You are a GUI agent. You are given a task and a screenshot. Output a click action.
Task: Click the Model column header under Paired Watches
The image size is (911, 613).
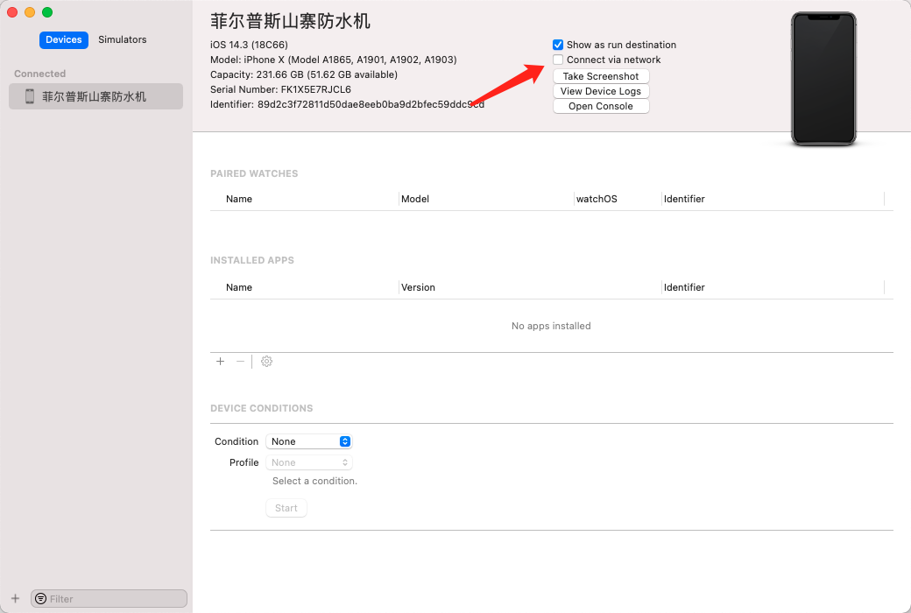click(415, 199)
